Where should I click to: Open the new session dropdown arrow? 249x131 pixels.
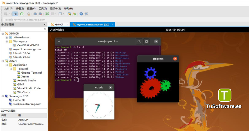tap(9, 14)
